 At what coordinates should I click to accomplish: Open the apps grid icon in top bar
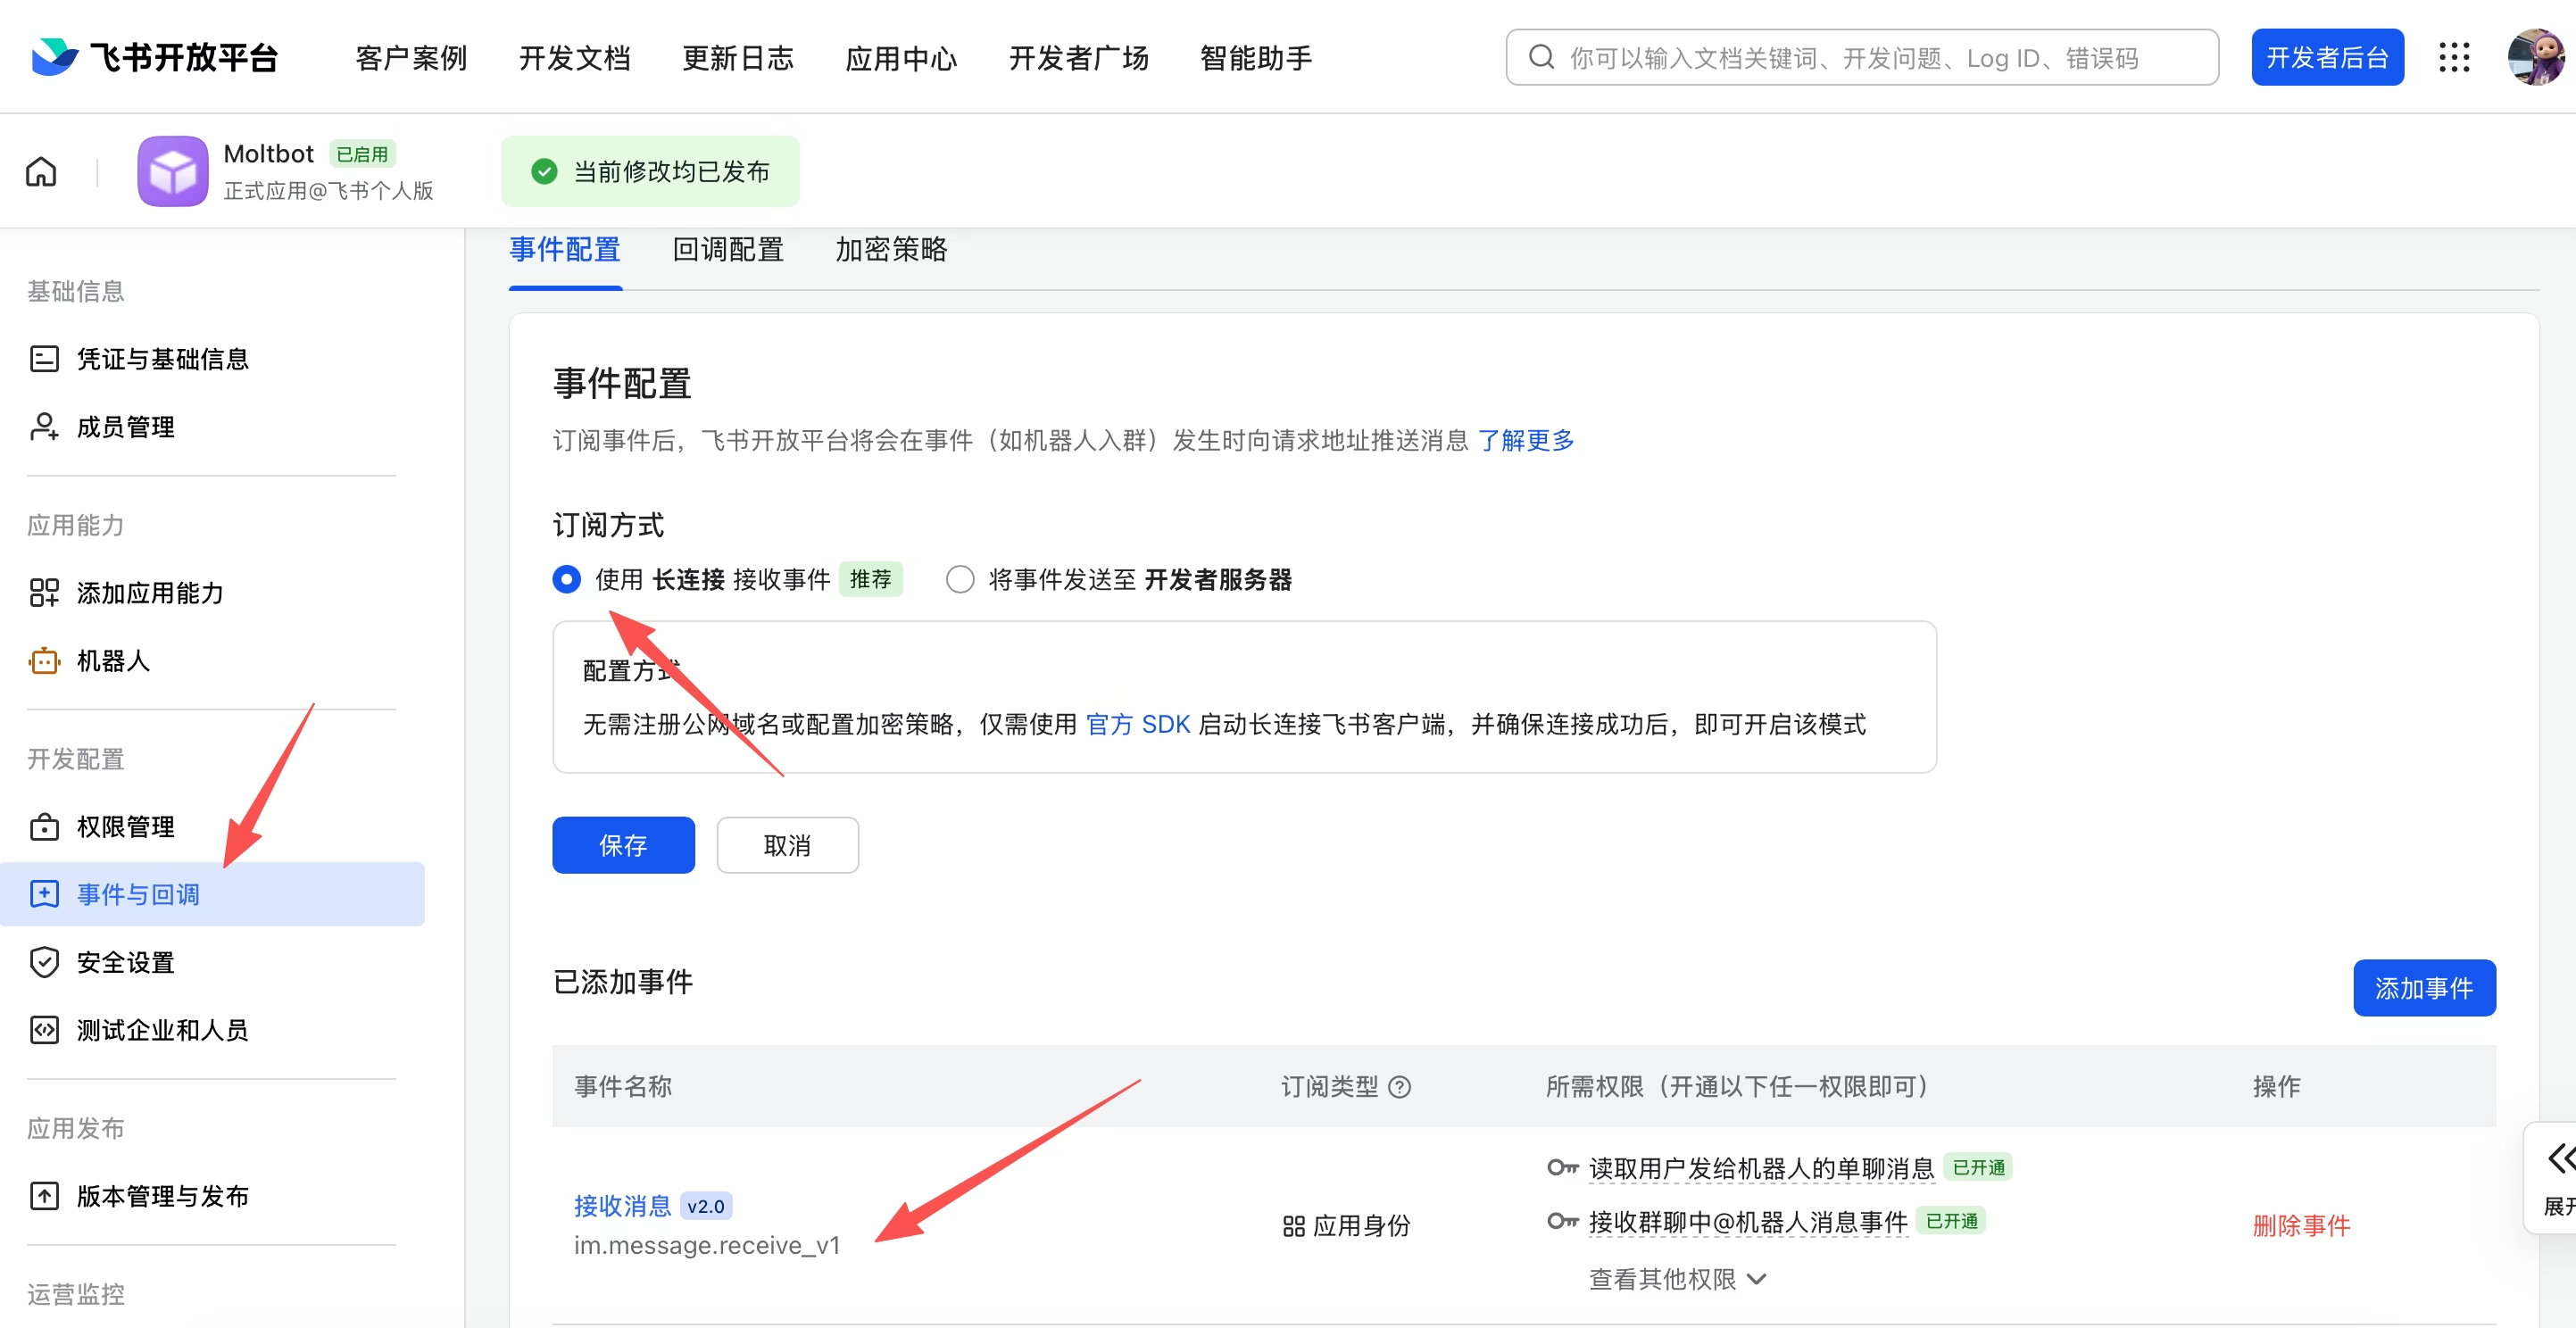point(2455,57)
